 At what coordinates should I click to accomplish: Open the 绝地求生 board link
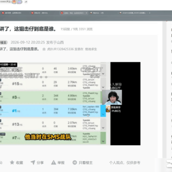(91, 49)
